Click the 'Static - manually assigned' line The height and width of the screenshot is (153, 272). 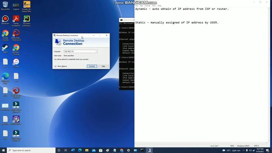(177, 23)
